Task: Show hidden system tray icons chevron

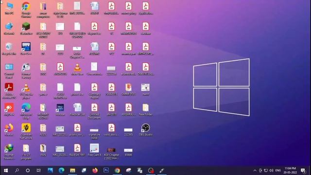Action: (255, 171)
